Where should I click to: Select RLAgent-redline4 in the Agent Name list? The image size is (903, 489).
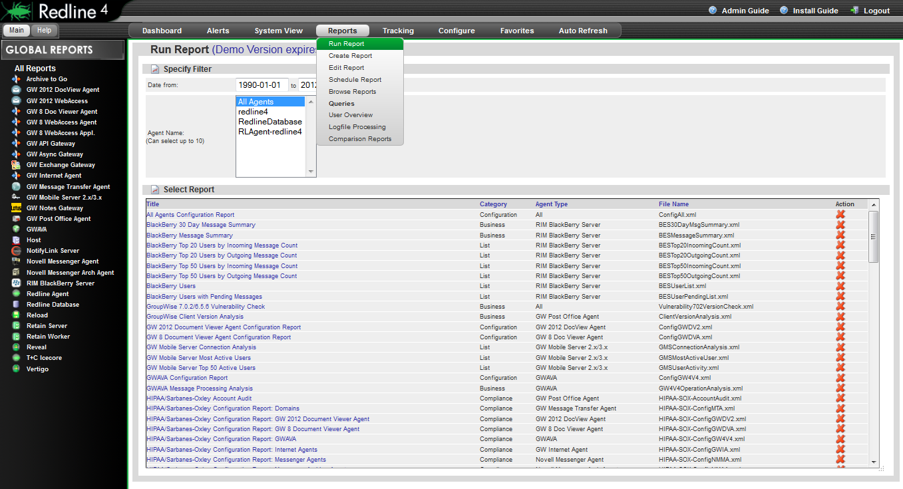pos(270,132)
